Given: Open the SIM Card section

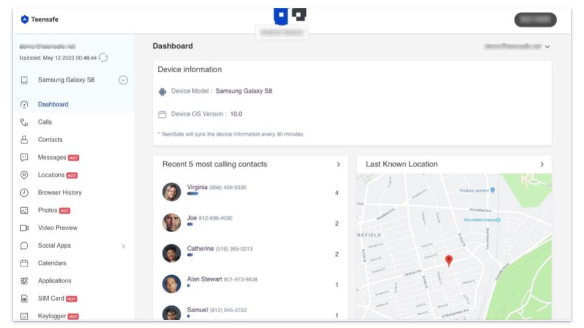Looking at the screenshot, I should click(x=51, y=298).
